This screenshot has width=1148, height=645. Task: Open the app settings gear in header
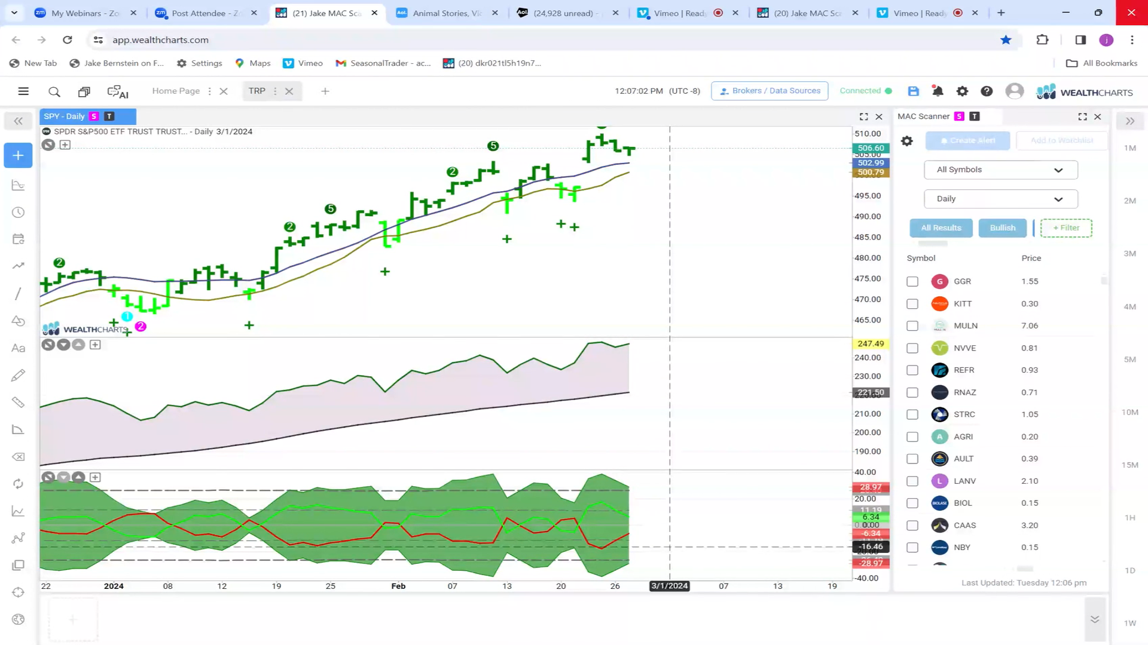click(962, 91)
